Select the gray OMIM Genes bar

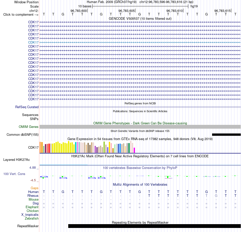(x=140, y=127)
